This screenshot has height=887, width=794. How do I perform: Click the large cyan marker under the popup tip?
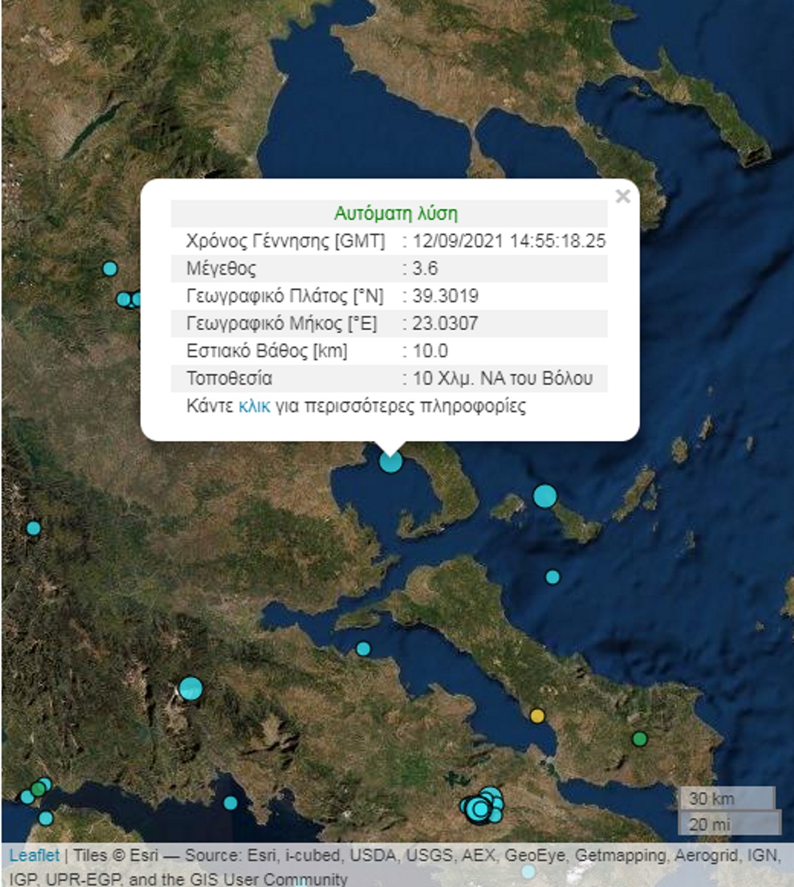pos(391,462)
